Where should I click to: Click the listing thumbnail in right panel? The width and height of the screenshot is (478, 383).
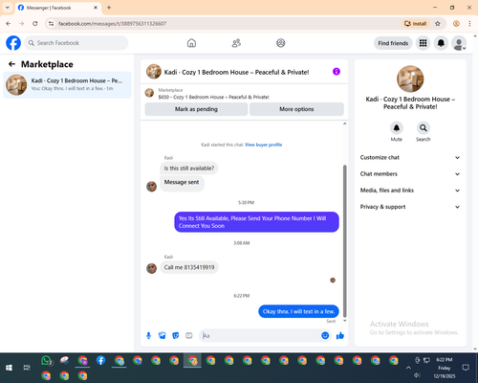[x=410, y=79]
